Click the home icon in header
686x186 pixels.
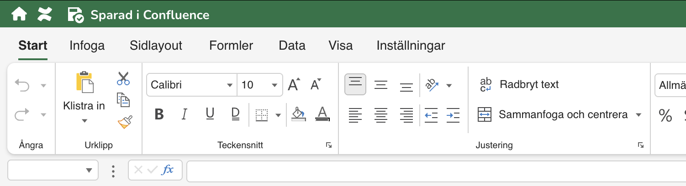[19, 15]
